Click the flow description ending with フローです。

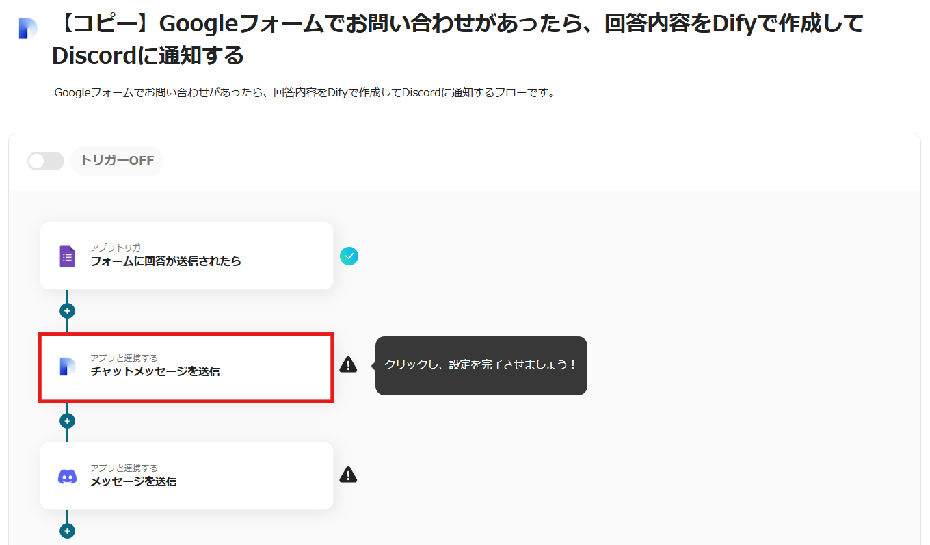pos(304,92)
